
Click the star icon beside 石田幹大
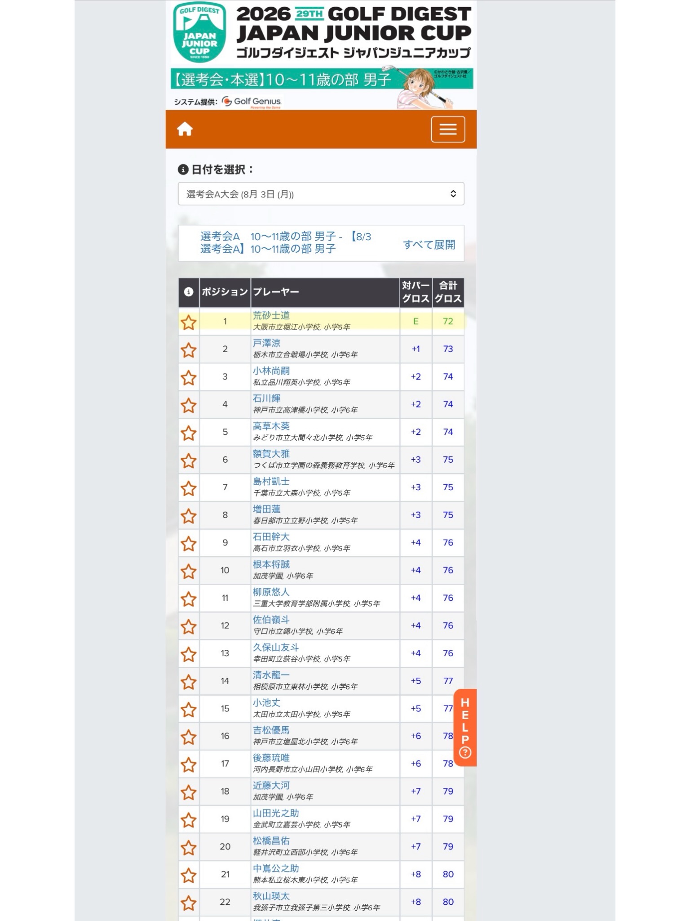189,543
